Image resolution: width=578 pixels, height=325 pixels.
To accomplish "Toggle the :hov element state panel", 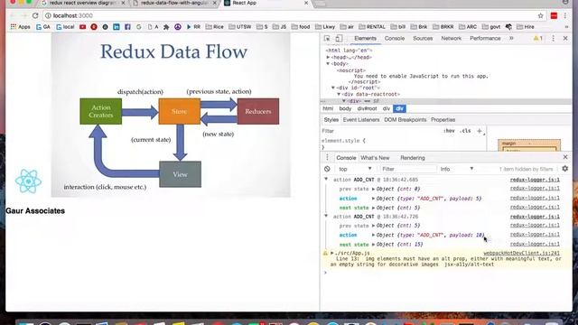I will click(x=449, y=131).
